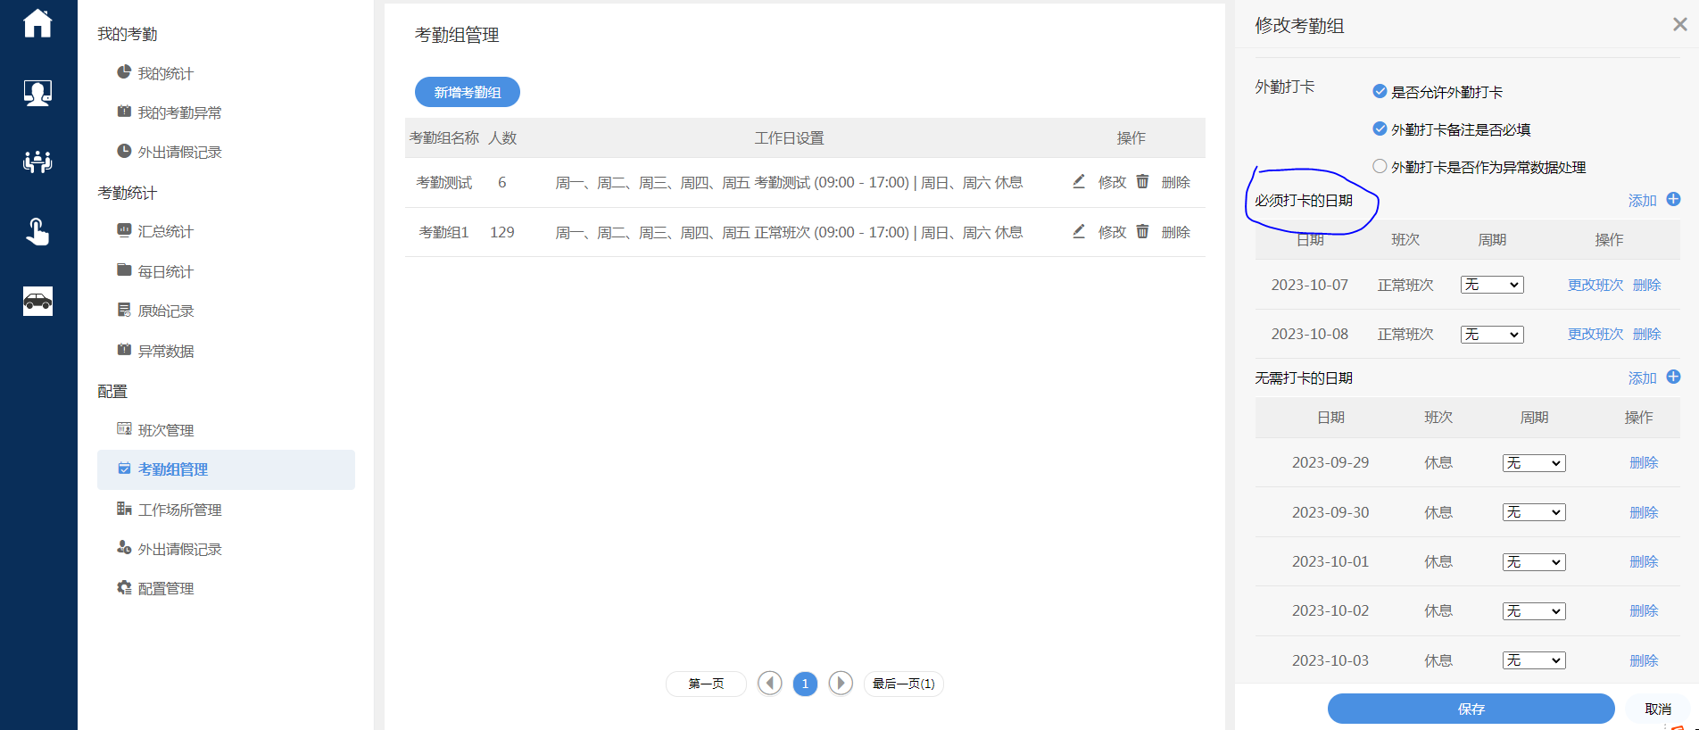Go to next page arrow in pagination
This screenshot has width=1699, height=730.
coord(840,684)
